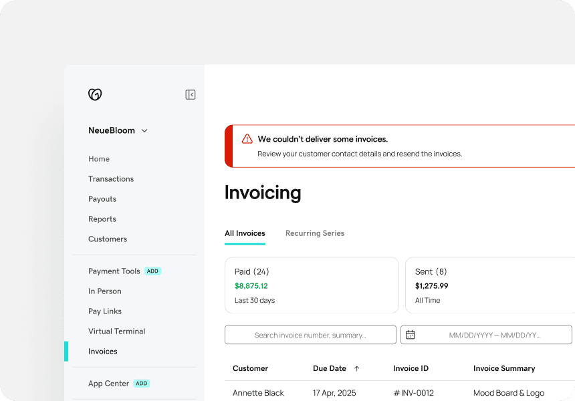575x401 pixels.
Task: Focus the MM/DD/YYYY date range field
Action: tap(486, 335)
